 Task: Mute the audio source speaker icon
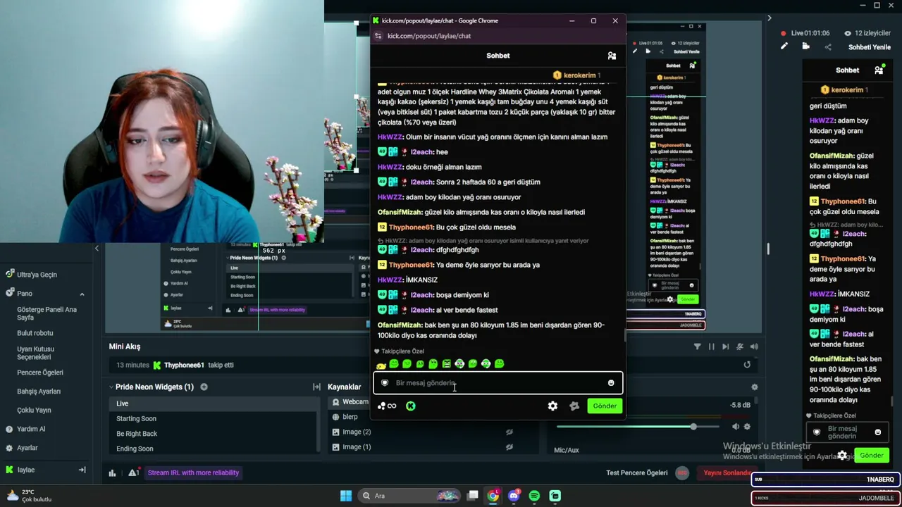pos(736,427)
